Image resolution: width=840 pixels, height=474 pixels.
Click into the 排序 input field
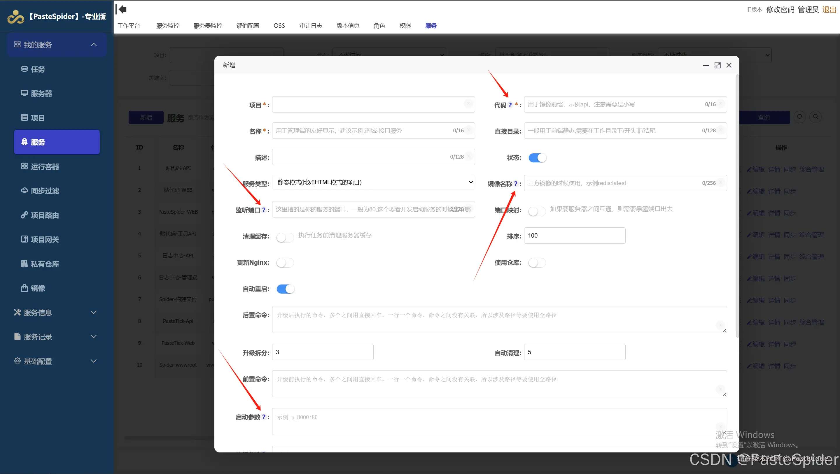click(574, 235)
